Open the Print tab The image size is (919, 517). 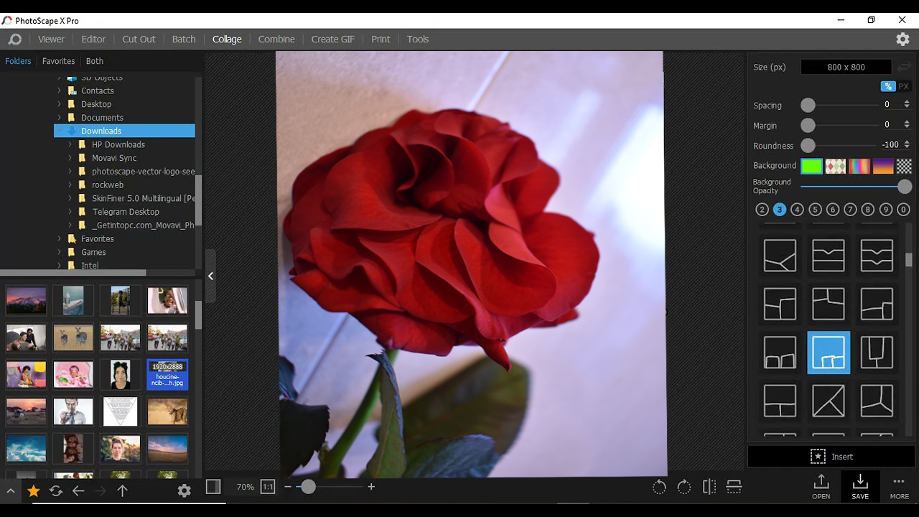pos(381,39)
